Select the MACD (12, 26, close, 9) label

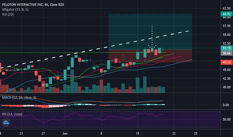tap(19, 97)
